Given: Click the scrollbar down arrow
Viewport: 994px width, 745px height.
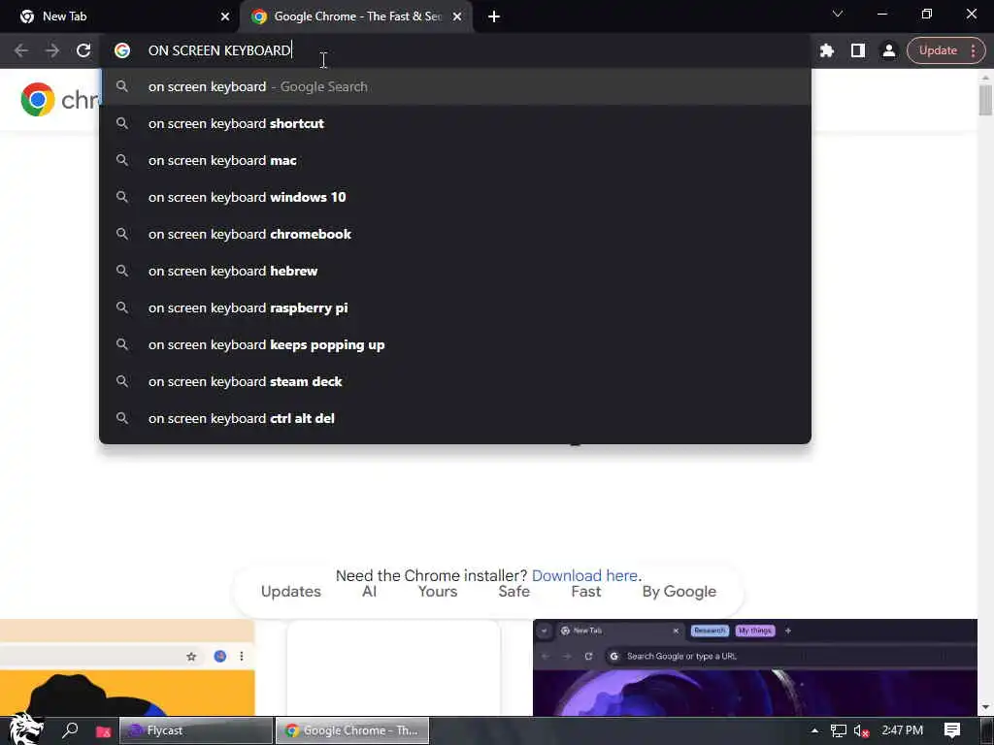Looking at the screenshot, I should 985,707.
